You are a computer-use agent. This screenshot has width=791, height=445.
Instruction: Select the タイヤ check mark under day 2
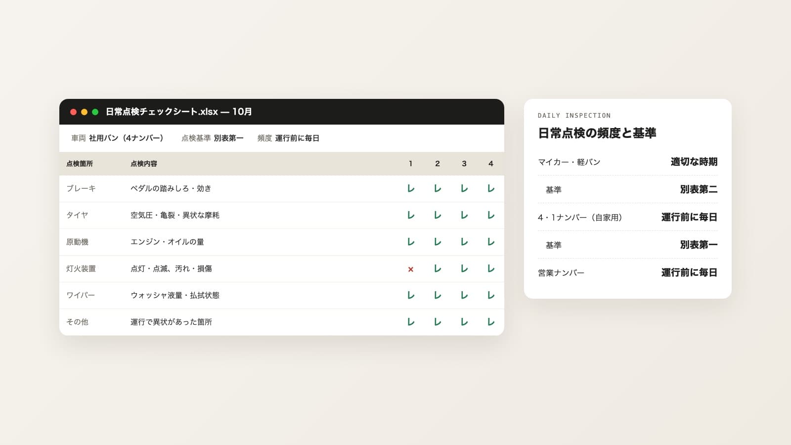(438, 215)
